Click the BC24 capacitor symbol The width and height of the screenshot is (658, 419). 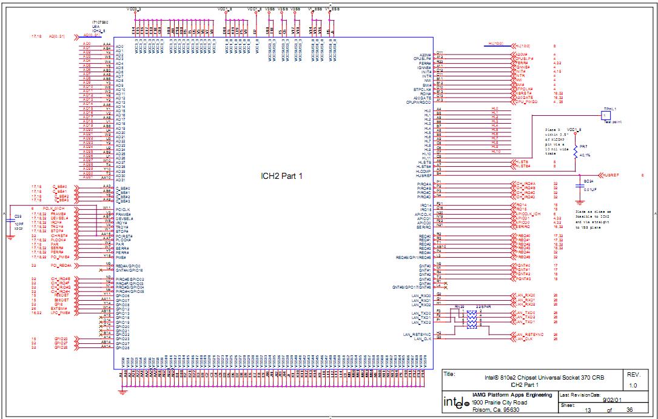(x=580, y=186)
